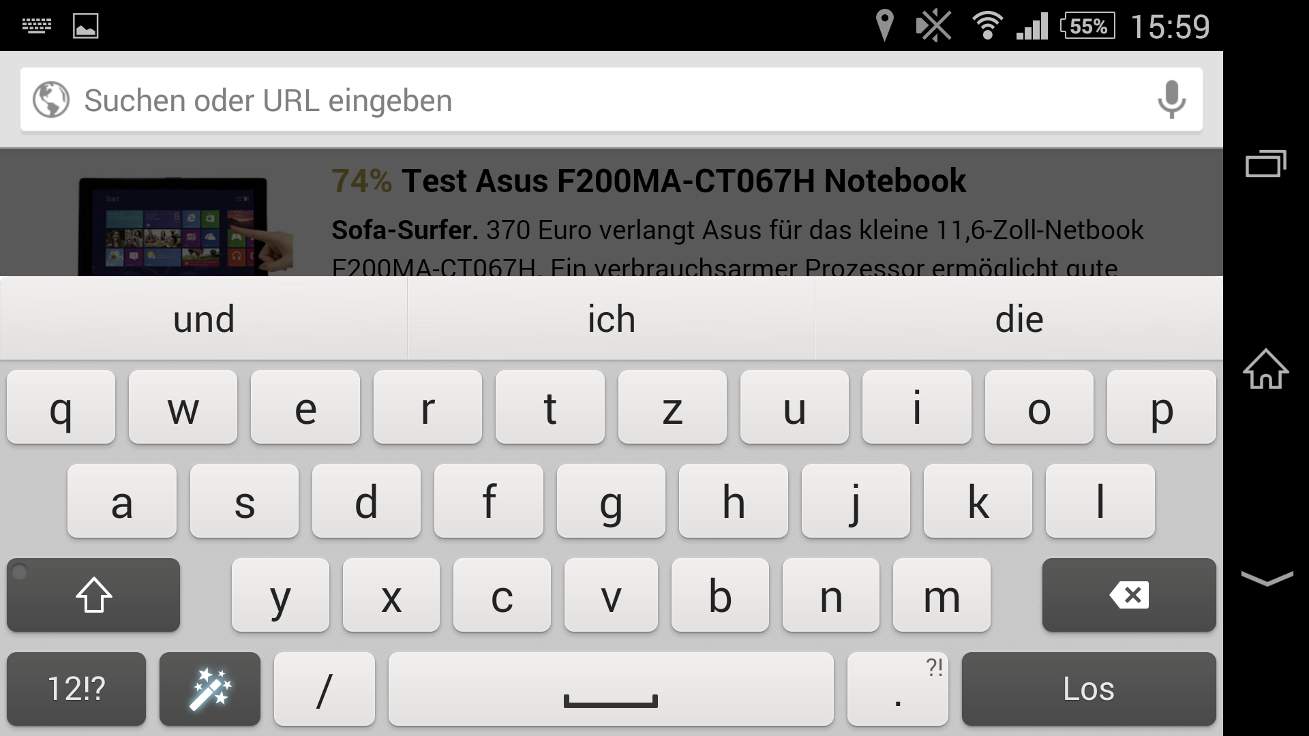Viewport: 1309px width, 736px height.
Task: Tap the period key with ?! hint
Action: (898, 689)
